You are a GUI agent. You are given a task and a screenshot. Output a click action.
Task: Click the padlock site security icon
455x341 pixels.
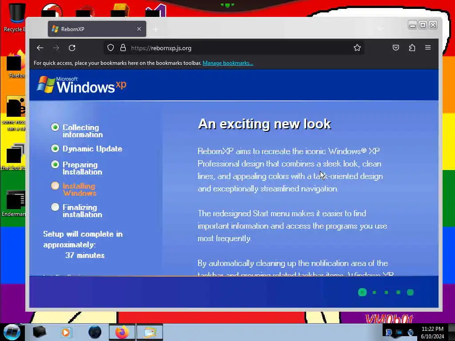point(123,48)
